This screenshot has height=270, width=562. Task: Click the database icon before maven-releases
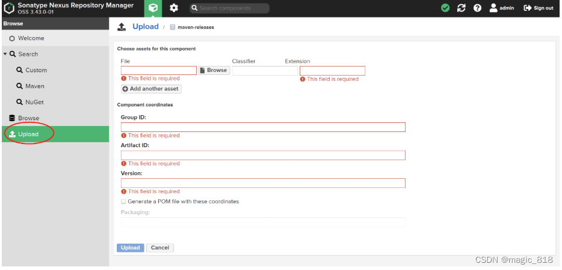tap(173, 27)
